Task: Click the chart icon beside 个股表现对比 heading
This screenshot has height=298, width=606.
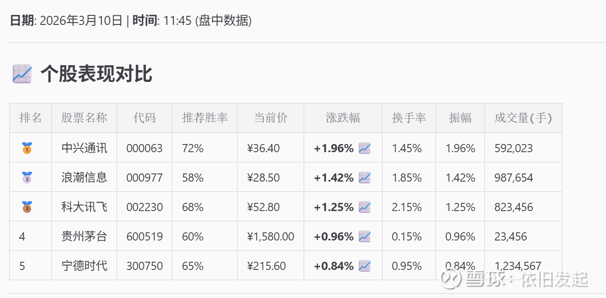Action: (22, 74)
